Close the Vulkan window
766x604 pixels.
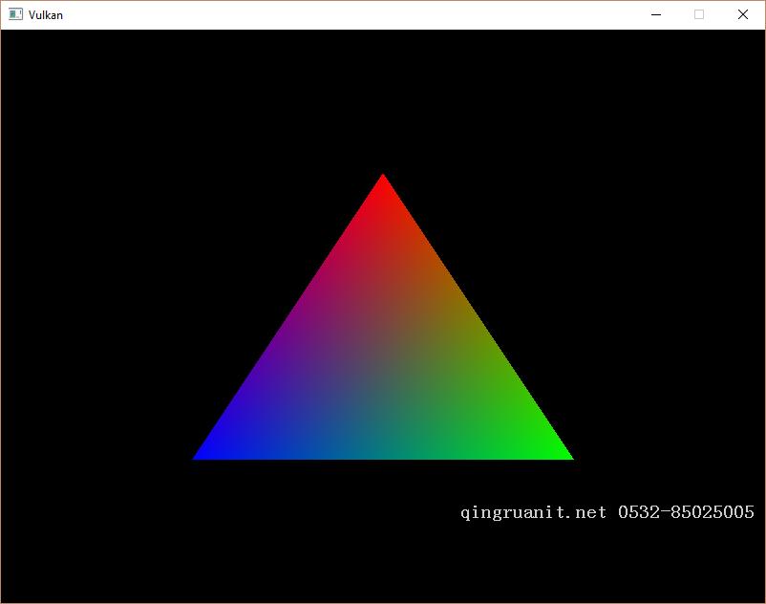(x=742, y=14)
